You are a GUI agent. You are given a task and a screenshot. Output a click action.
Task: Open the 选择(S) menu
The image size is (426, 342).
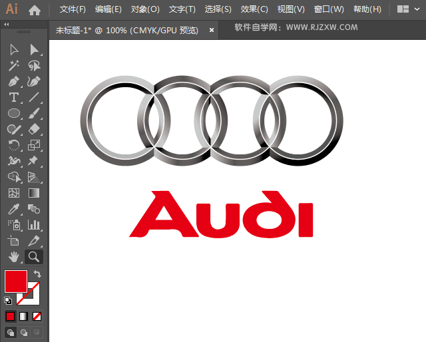click(x=218, y=9)
